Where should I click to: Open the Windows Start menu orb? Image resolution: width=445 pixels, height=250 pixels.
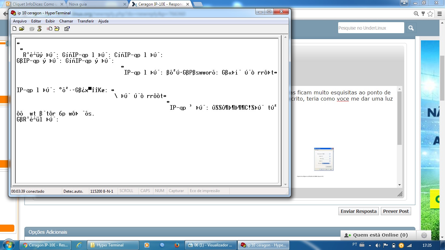click(8, 245)
